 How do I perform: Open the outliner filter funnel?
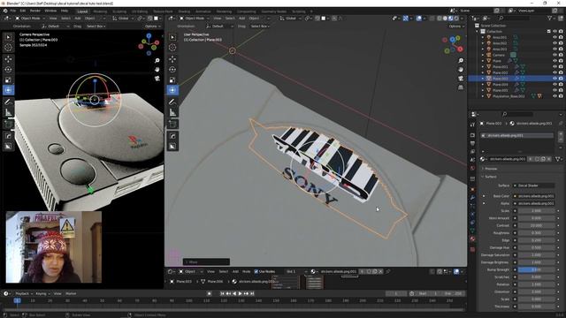[x=550, y=18]
